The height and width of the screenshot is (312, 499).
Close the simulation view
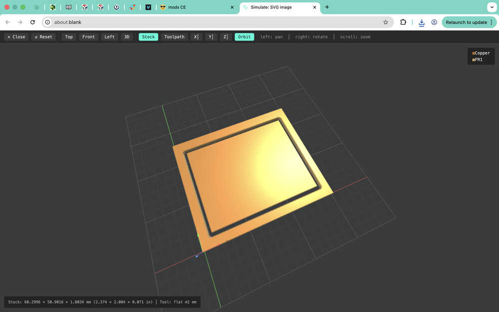pos(16,37)
